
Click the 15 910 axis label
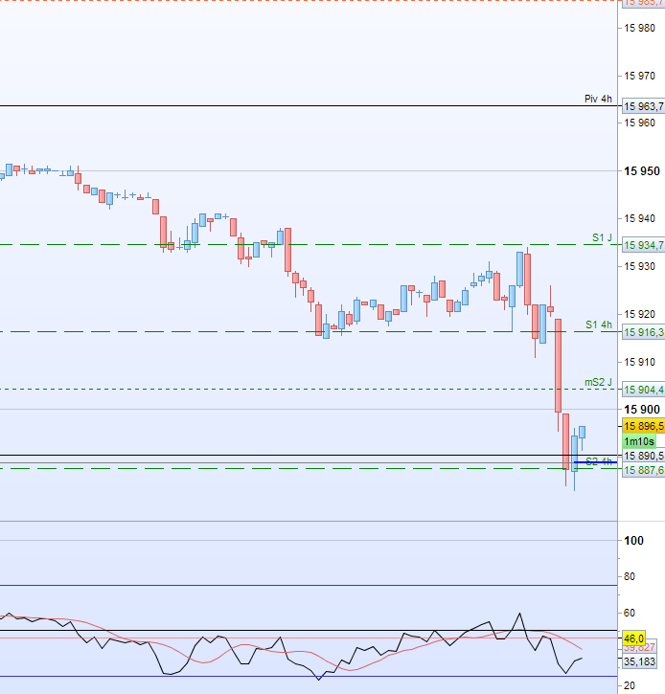(x=639, y=362)
